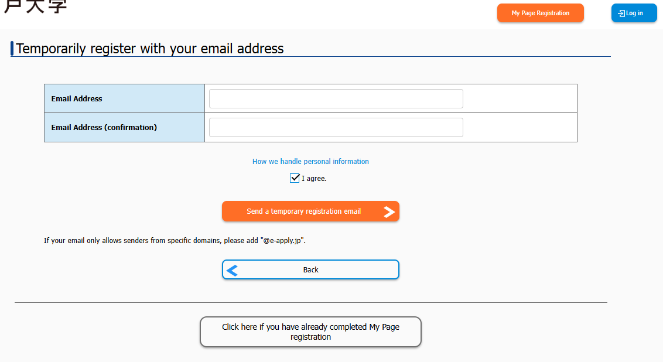Open the My Page Registration page
Image resolution: width=663 pixels, height=362 pixels.
[x=540, y=13]
